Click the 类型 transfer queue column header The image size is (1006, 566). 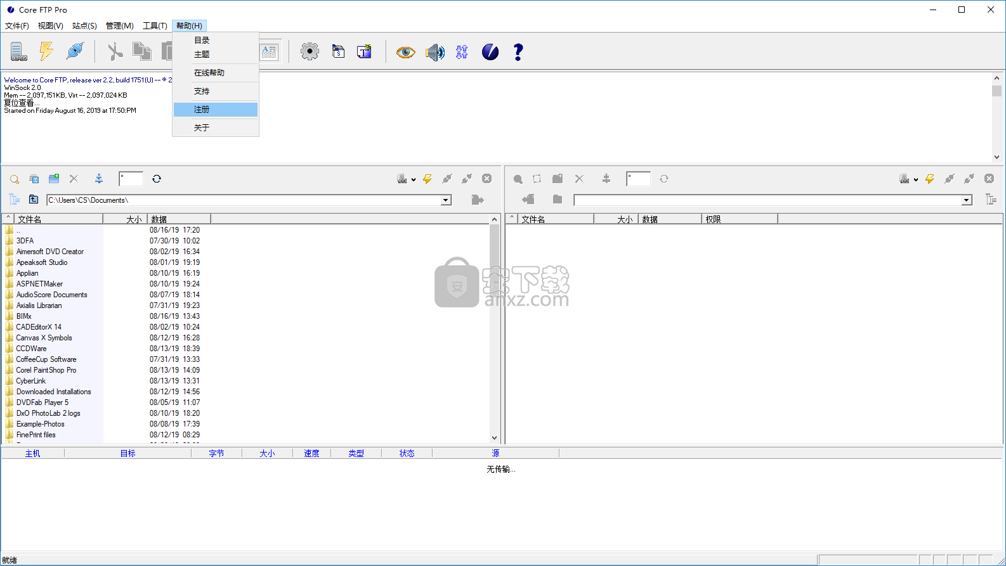point(356,453)
